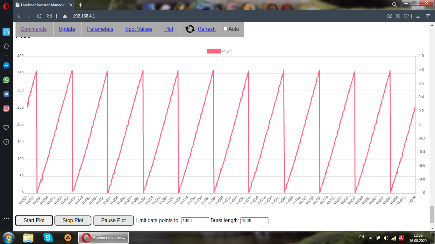This screenshot has height=244, width=435.
Task: Open the Parameters page link
Action: coord(100,29)
